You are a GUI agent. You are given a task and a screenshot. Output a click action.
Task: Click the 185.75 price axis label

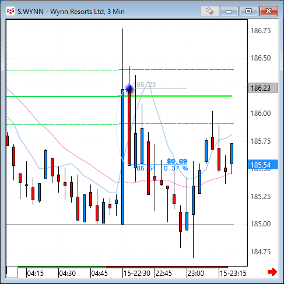click(x=261, y=141)
